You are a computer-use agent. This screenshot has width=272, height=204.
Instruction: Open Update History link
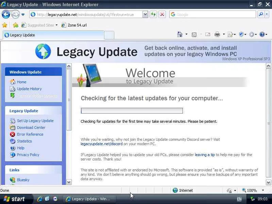29,89
